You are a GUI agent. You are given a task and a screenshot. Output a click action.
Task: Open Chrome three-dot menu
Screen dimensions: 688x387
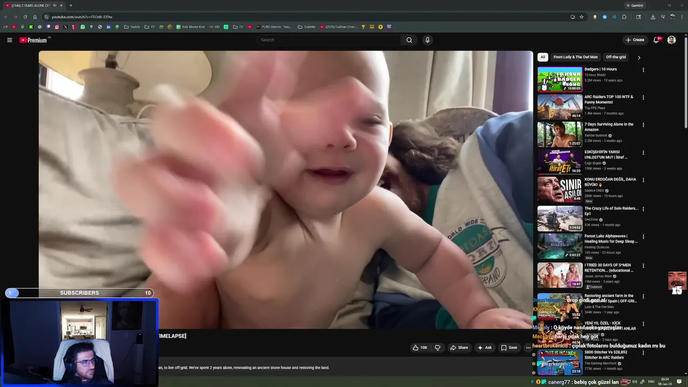(x=682, y=17)
